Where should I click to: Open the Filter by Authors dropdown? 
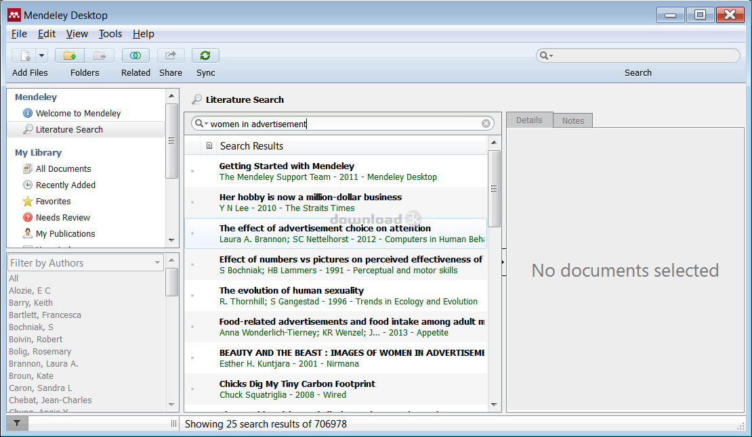click(x=157, y=262)
